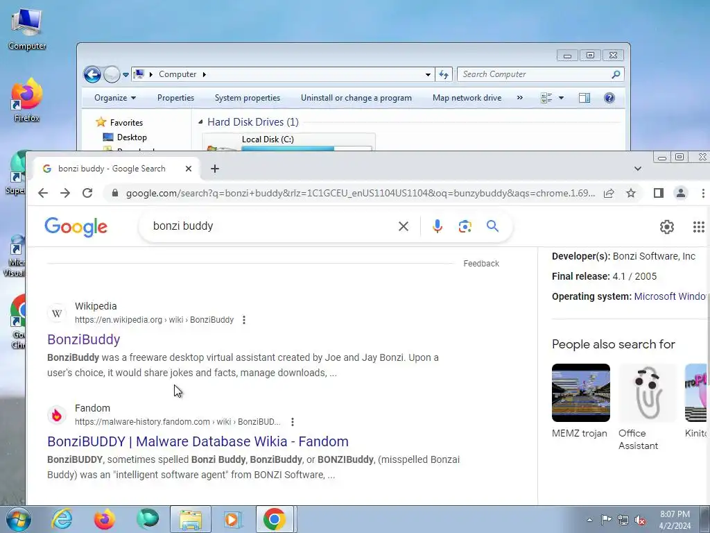Open more options for Wikipedia result
Screen dimensions: 710x533
[x=244, y=320]
